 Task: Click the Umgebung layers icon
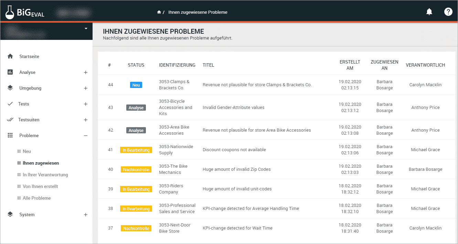(10, 88)
